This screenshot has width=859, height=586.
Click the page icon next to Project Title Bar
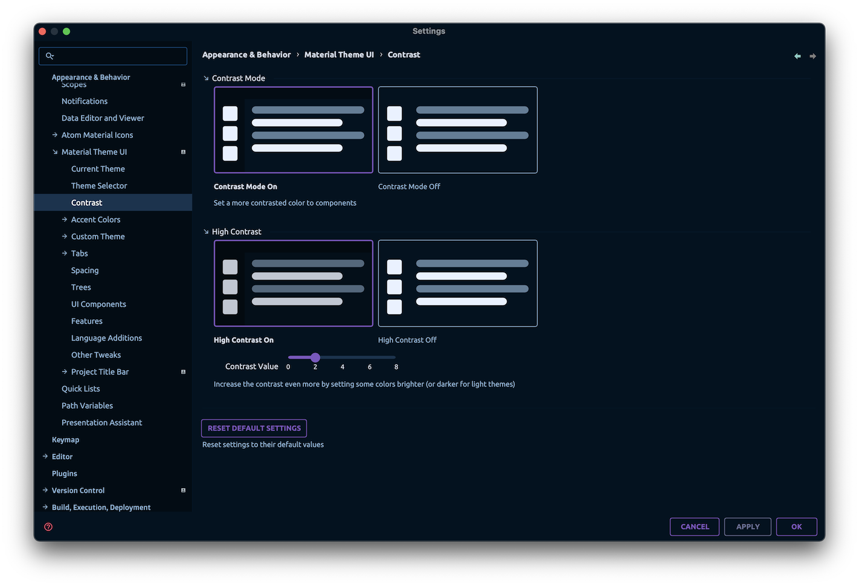183,372
